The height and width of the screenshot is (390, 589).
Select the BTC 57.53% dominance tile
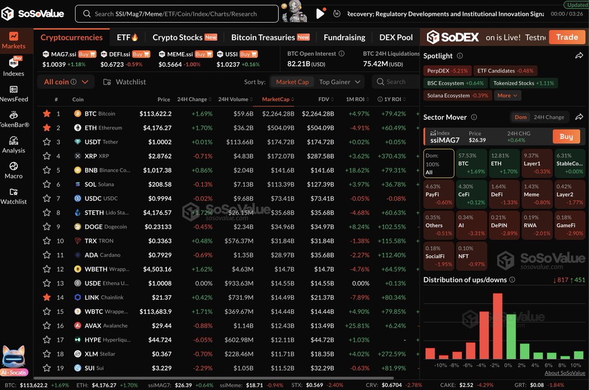point(472,164)
